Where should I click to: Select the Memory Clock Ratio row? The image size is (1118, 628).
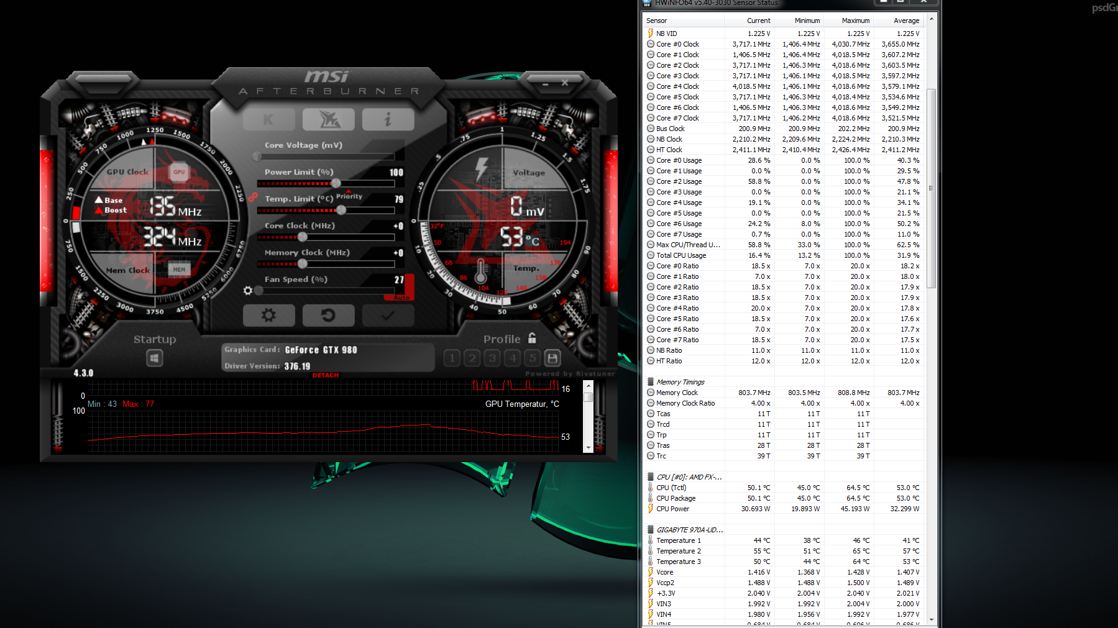[x=784, y=403]
